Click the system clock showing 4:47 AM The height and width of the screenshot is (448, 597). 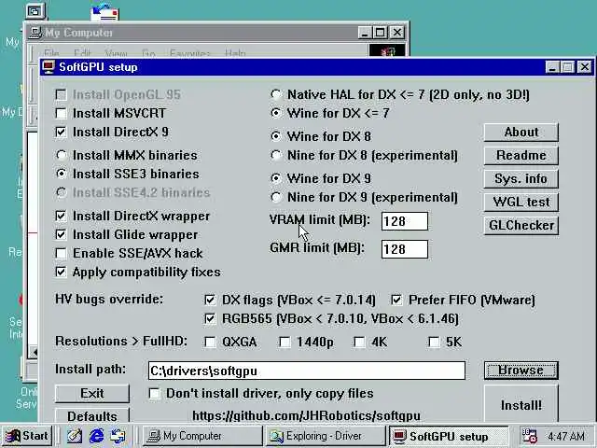pyautogui.click(x=566, y=437)
